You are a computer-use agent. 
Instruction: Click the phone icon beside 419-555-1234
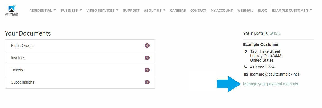(245, 67)
